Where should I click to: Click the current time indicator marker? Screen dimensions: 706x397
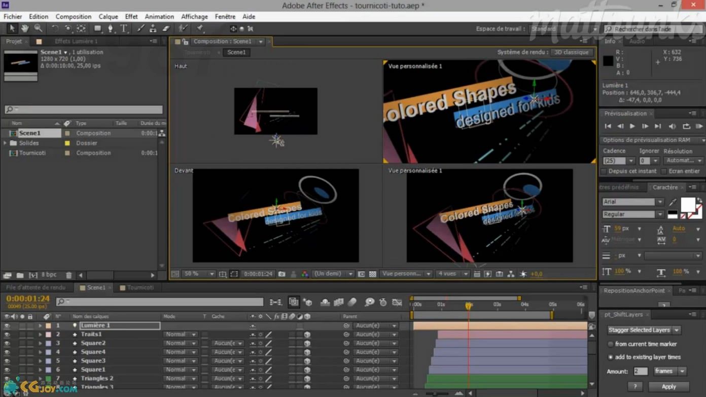468,306
